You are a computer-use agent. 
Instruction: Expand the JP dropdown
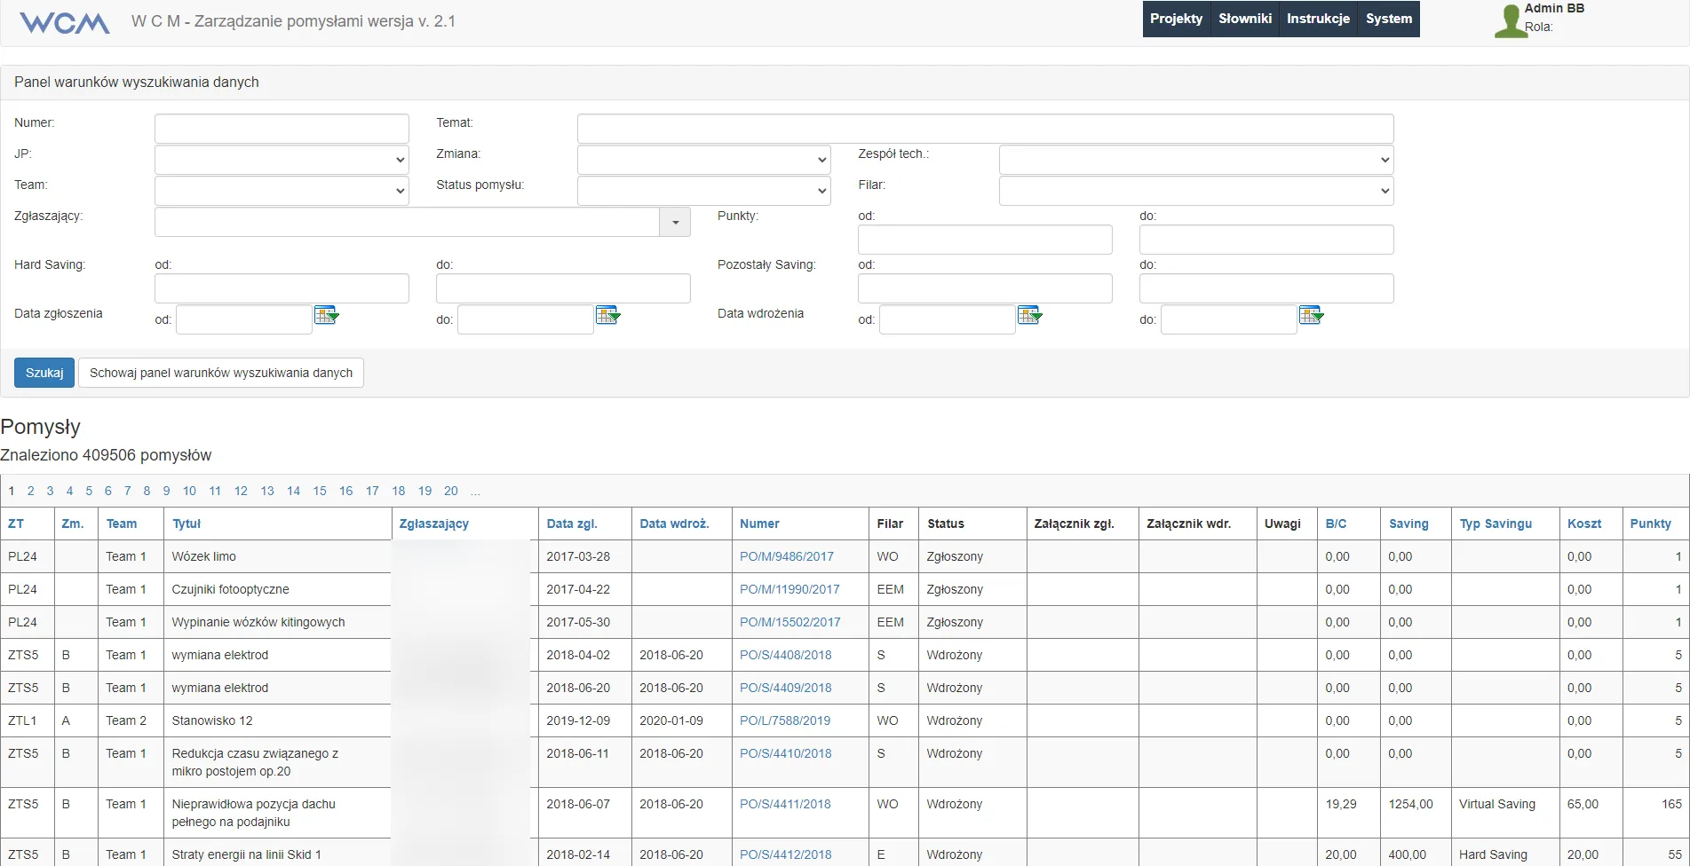(x=282, y=160)
